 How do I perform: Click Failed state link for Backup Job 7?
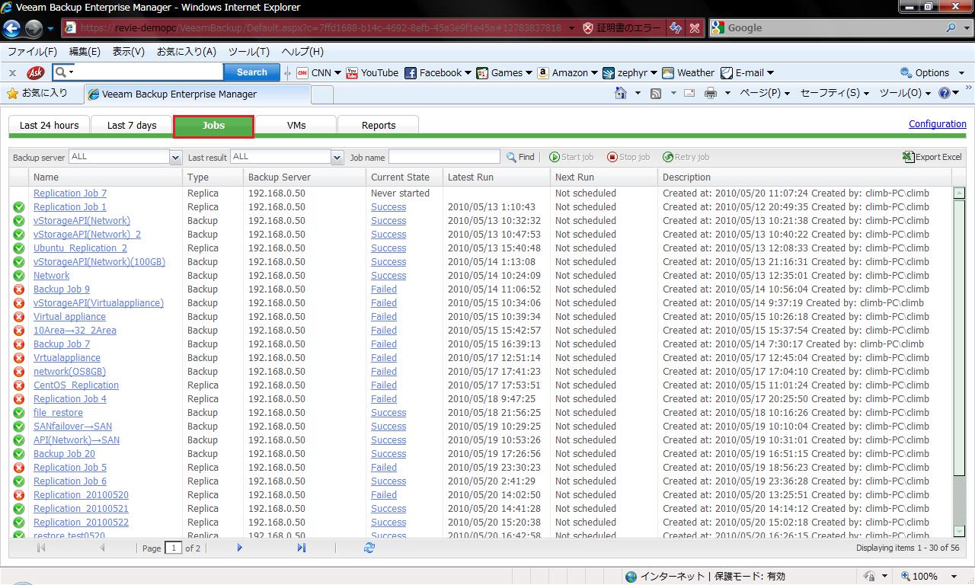click(x=384, y=344)
